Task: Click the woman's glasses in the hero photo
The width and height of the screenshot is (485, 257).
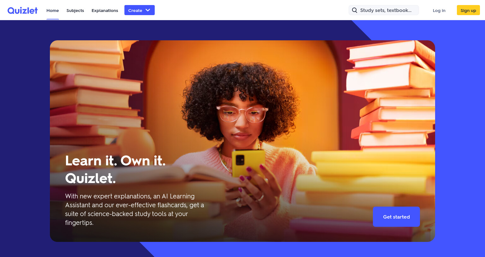Action: (x=242, y=113)
